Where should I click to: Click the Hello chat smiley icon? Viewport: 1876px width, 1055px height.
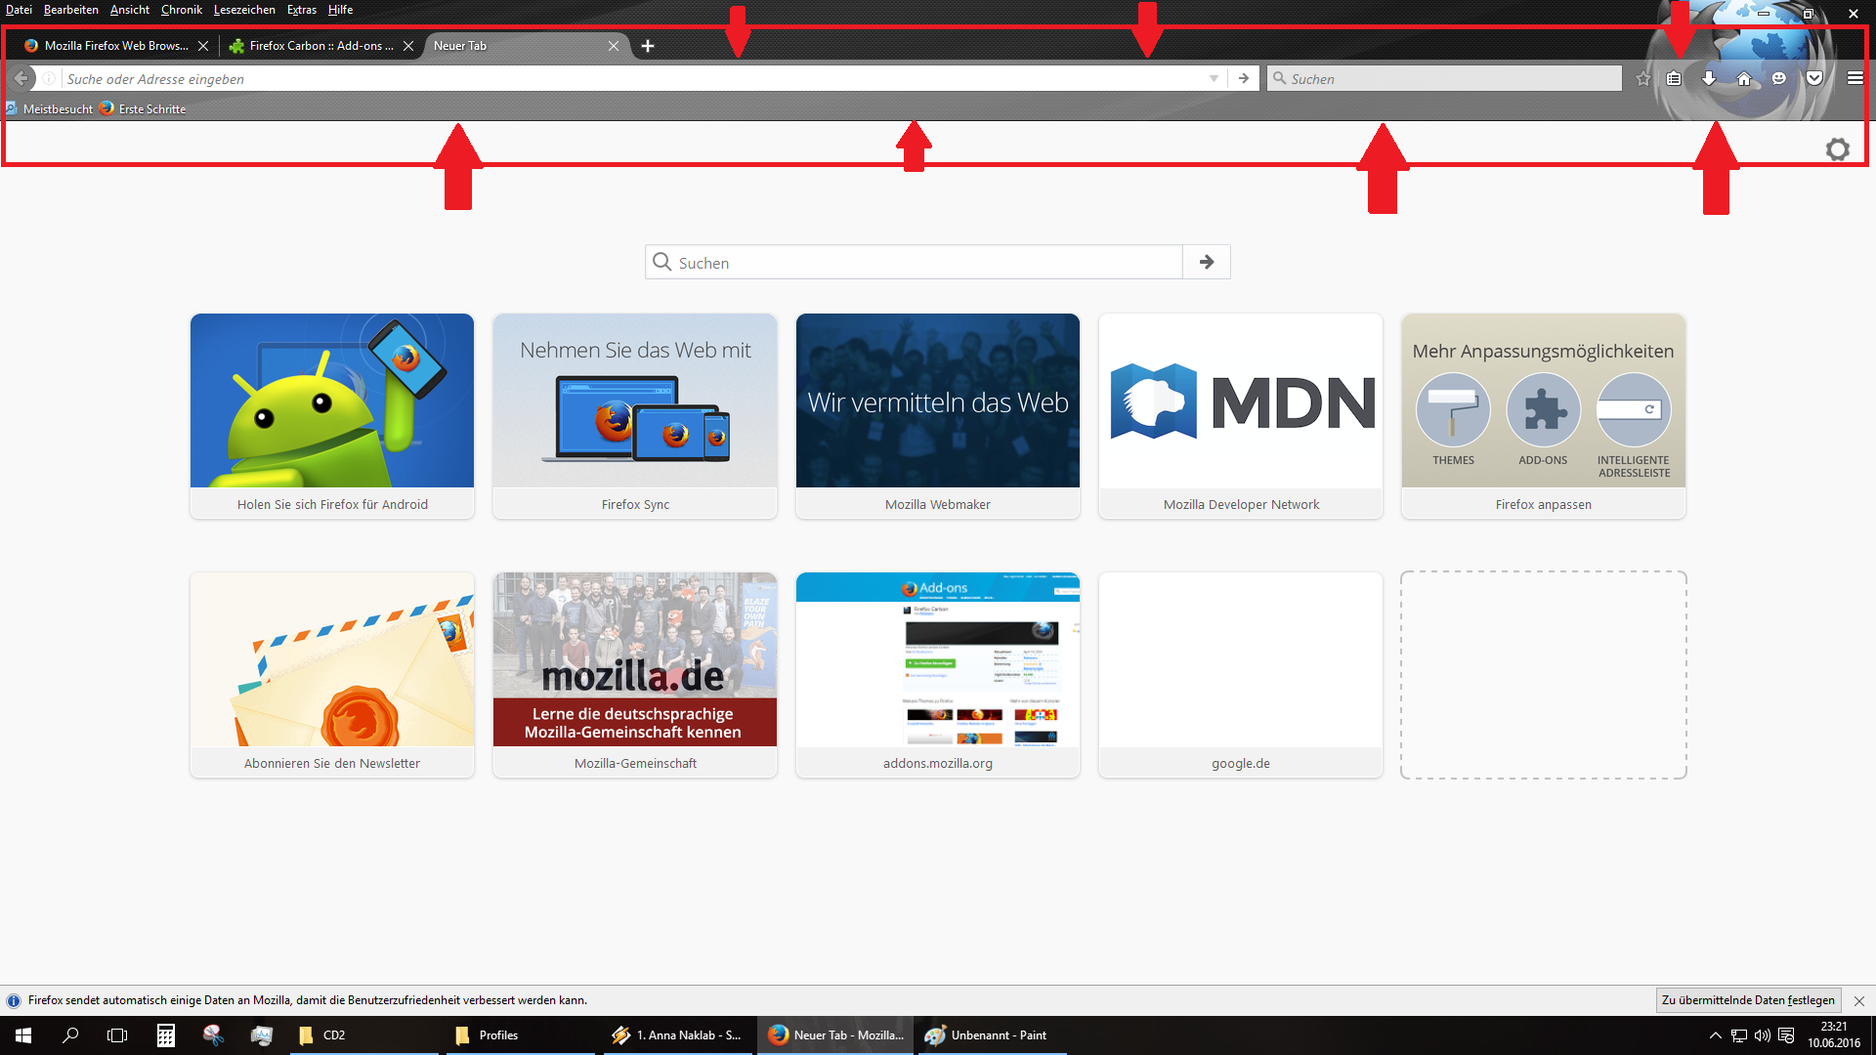click(1779, 79)
